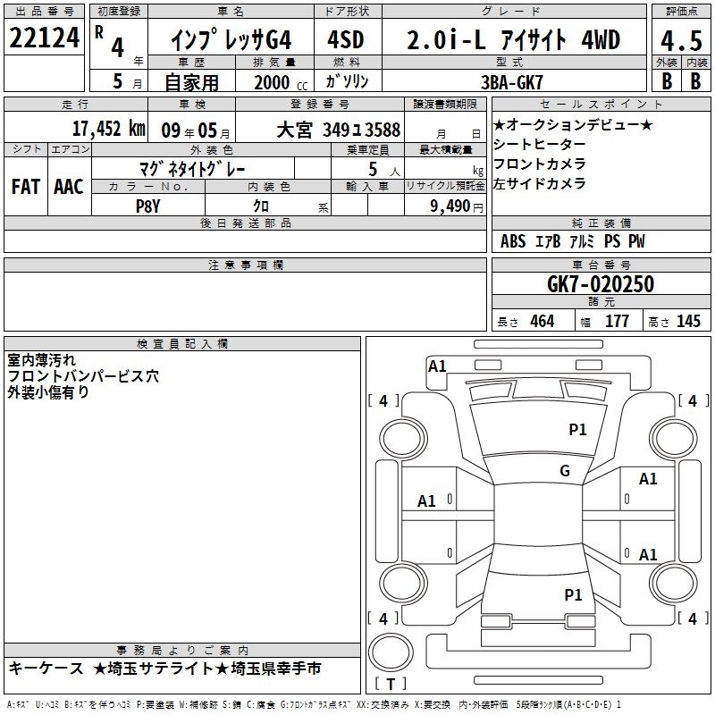This screenshot has height=715, width=715.
Task: Select the length value 464
Action: 543,321
